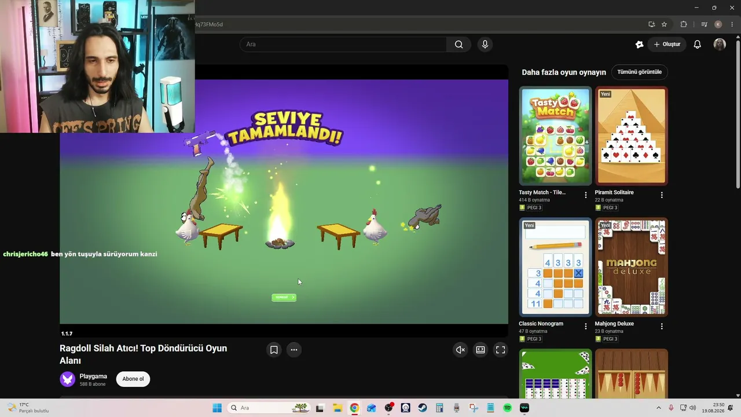Image resolution: width=741 pixels, height=417 pixels.
Task: Open Chrome media controls icon
Action: tap(704, 24)
